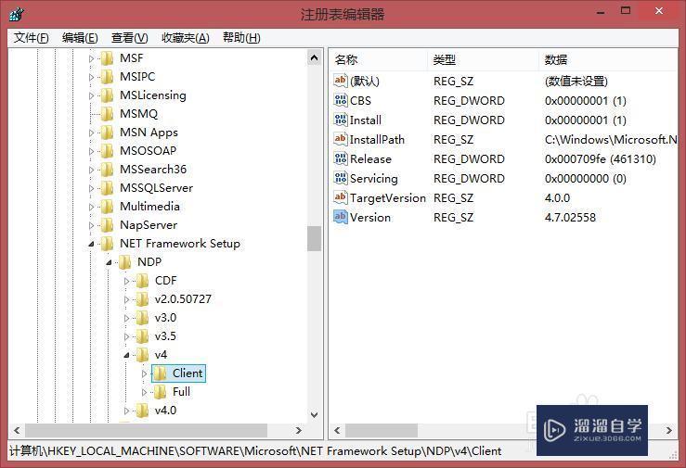The height and width of the screenshot is (468, 686).
Task: Expand the MSF tree node
Action: pos(91,58)
